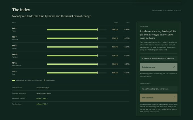
Task: Click the Alphabet company name under GOOGL
Action: [x=15, y=57]
